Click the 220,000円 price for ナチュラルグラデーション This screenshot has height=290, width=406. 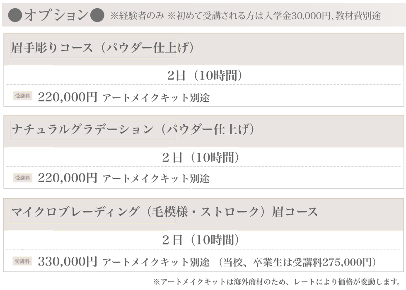pos(67,178)
